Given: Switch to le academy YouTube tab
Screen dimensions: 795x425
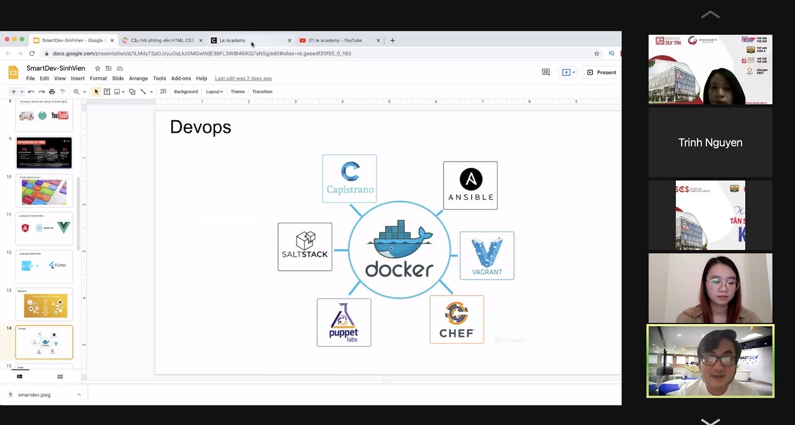Looking at the screenshot, I should tap(340, 40).
